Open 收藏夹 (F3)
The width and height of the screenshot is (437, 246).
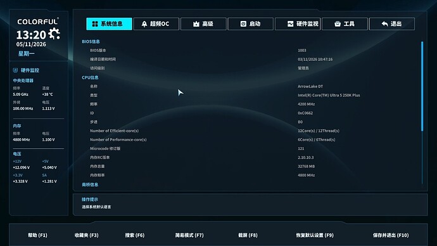[x=86, y=235]
